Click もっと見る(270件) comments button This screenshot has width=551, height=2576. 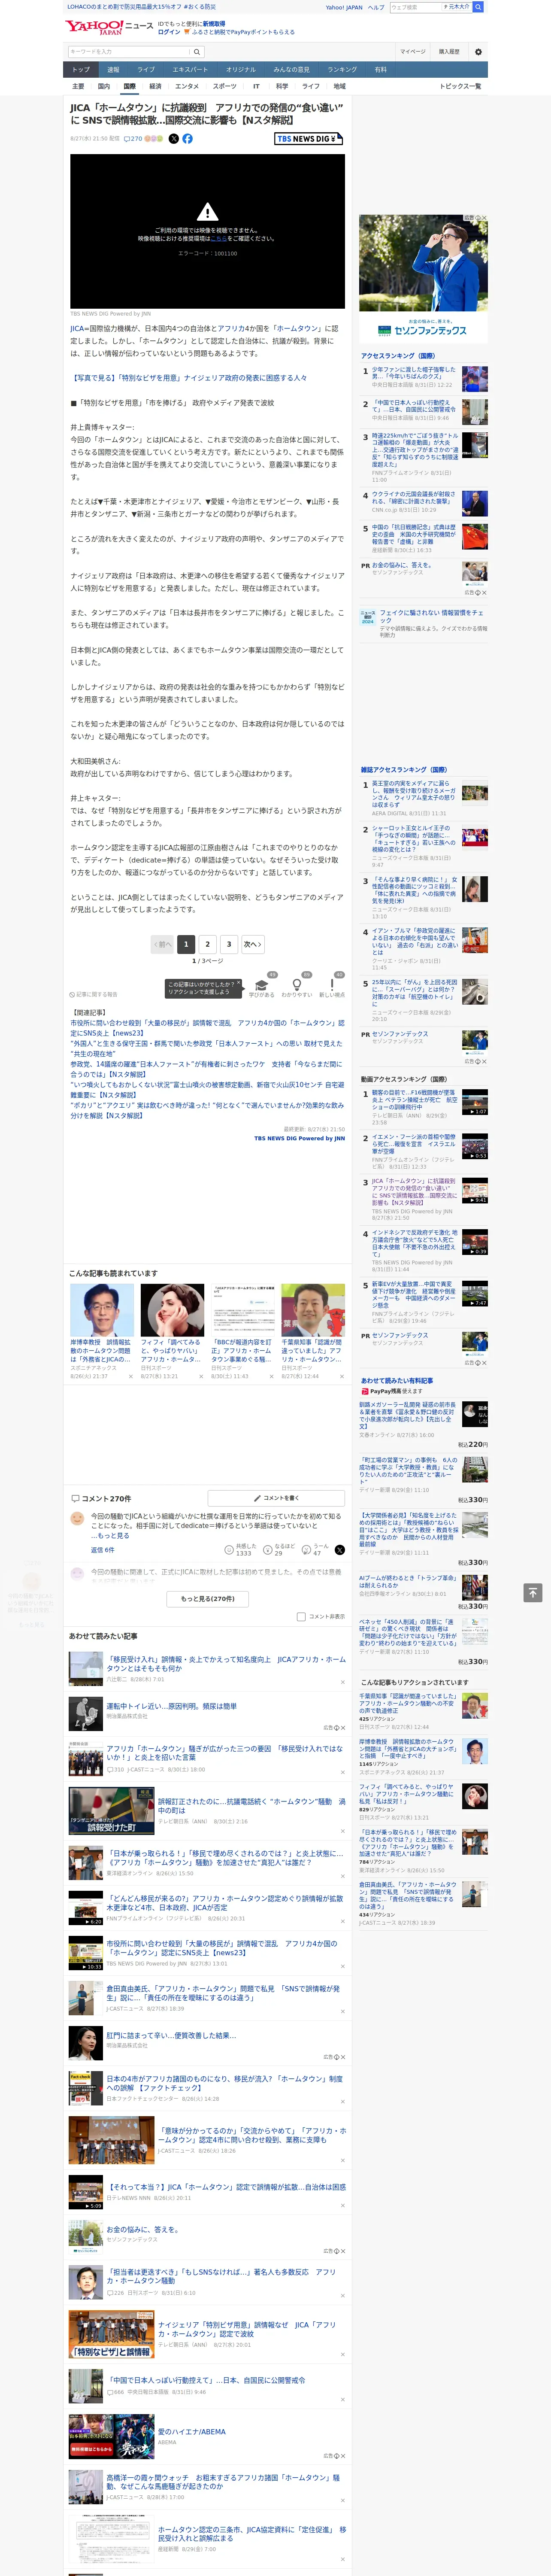[x=207, y=1599]
